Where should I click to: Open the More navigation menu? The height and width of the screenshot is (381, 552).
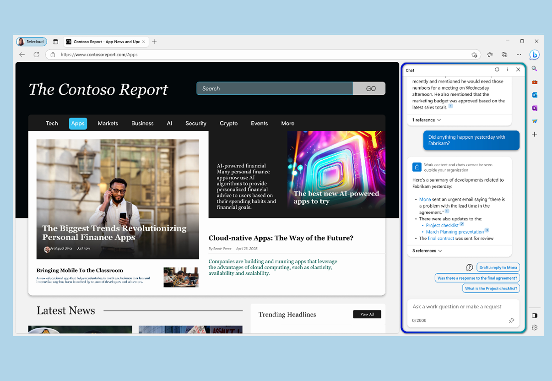coord(288,123)
